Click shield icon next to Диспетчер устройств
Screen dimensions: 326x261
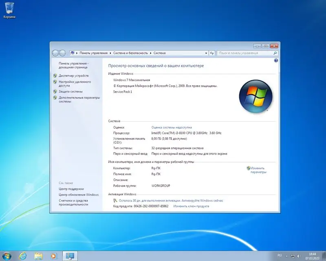point(55,76)
